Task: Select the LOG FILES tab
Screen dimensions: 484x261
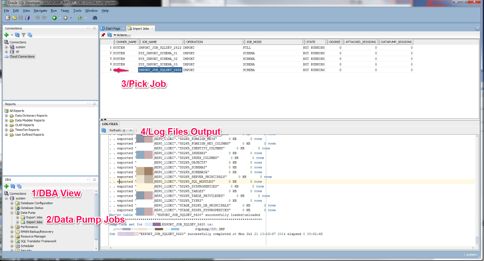Action: [x=110, y=124]
